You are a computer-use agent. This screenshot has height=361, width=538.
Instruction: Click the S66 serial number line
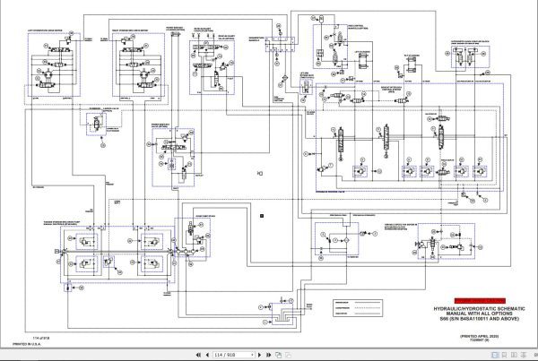(x=479, y=319)
